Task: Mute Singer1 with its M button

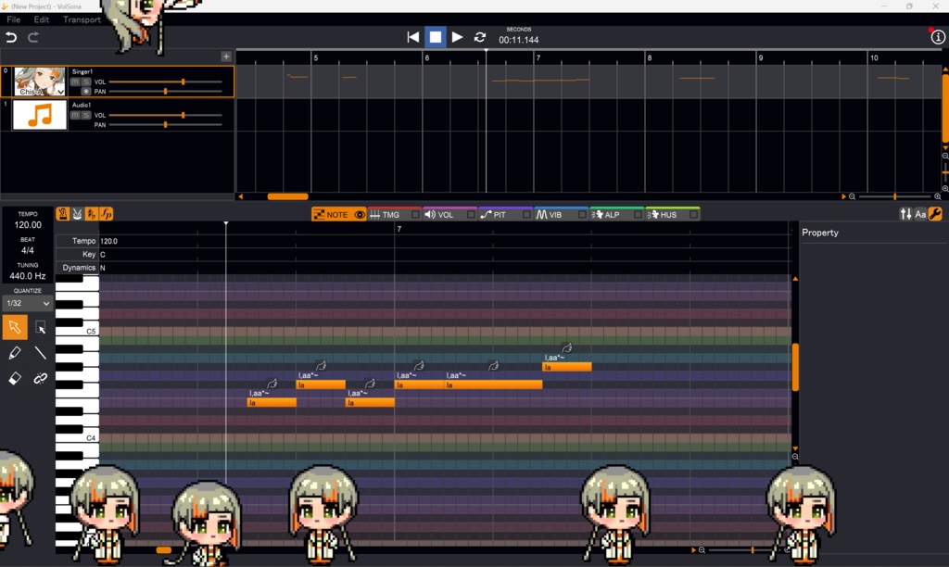Action: (x=74, y=82)
